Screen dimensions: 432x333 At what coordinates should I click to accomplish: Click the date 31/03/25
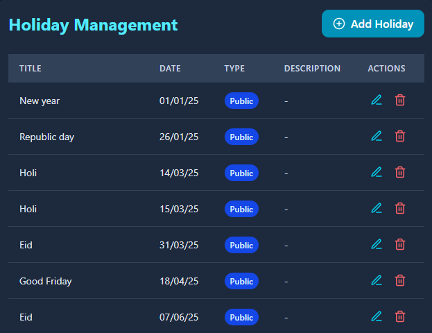coord(179,246)
